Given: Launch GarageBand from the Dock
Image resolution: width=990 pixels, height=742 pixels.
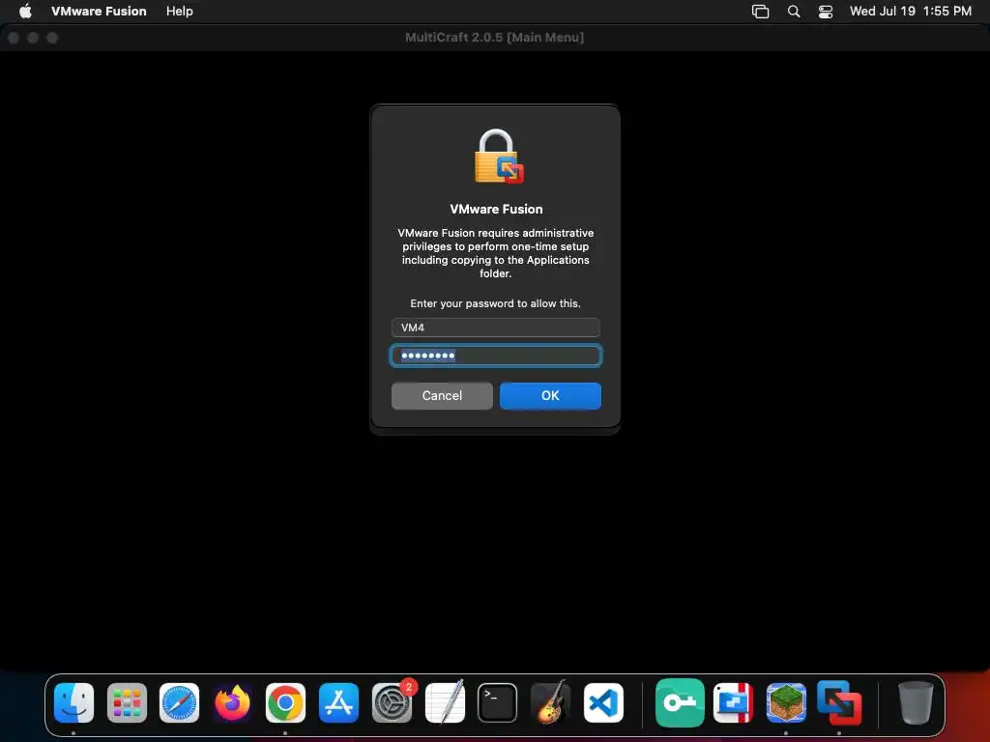Looking at the screenshot, I should tap(550, 703).
